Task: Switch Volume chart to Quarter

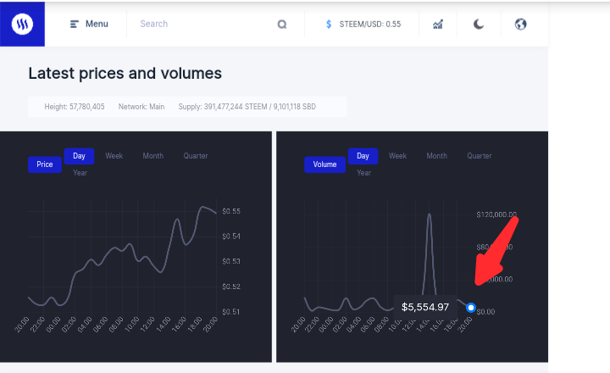Action: [480, 156]
